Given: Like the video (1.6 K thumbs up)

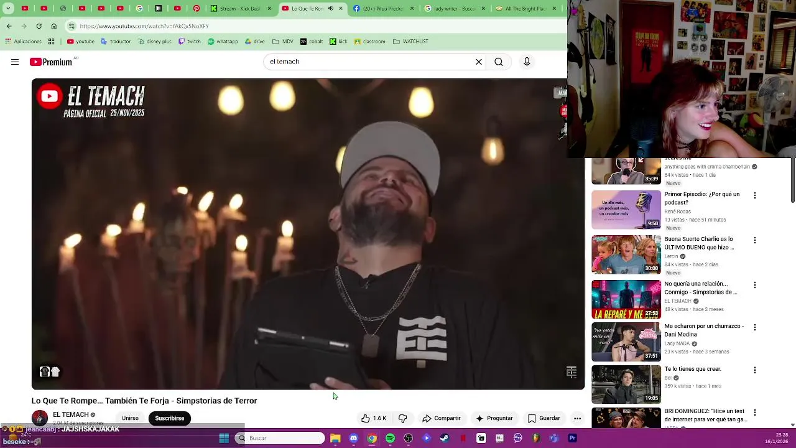Looking at the screenshot, I should [x=374, y=418].
